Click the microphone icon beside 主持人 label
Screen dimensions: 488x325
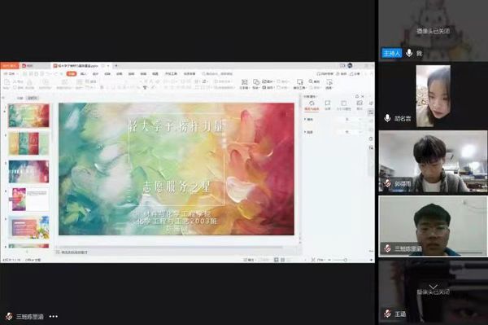tap(409, 53)
